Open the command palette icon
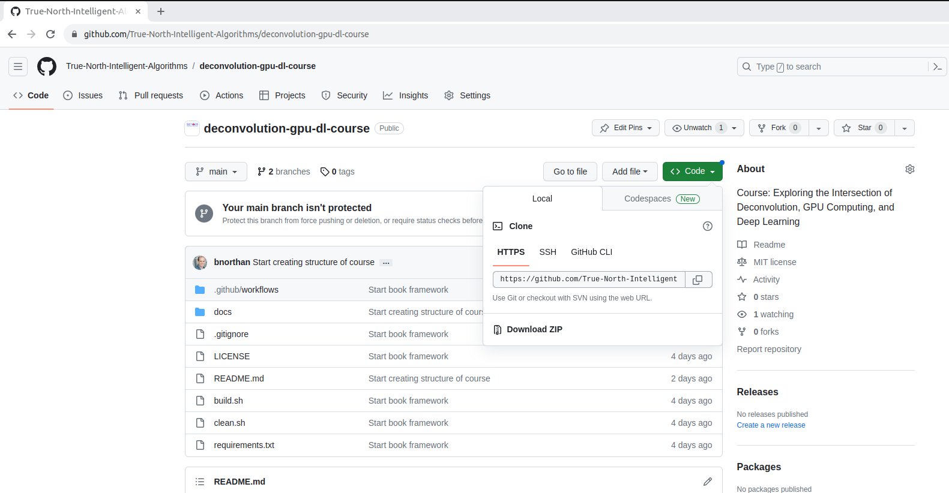 pyautogui.click(x=938, y=67)
